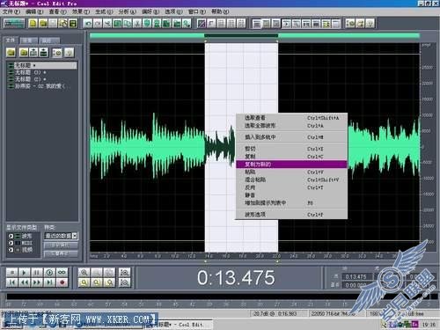Start recording with the red Record button

[62, 282]
